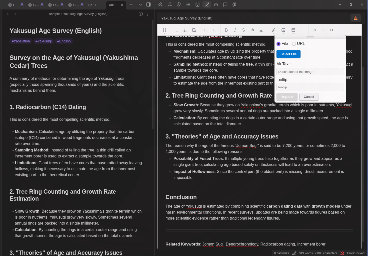The height and width of the screenshot is (256, 368).
Task: Open the last right sidebar panel icon
Action: [234, 4]
